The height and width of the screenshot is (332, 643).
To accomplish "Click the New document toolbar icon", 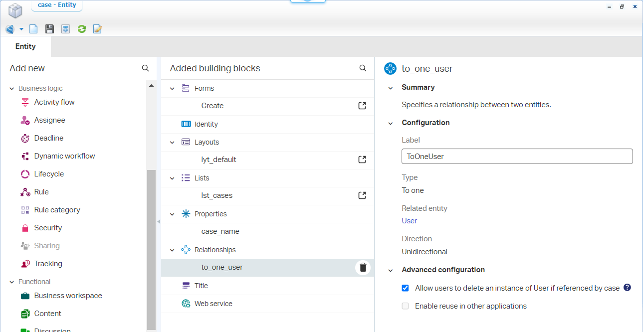I will point(33,29).
